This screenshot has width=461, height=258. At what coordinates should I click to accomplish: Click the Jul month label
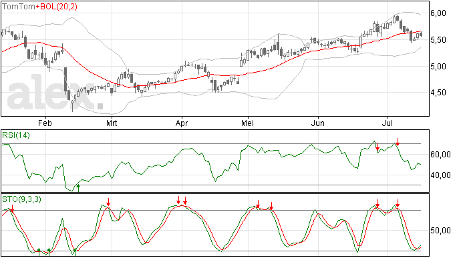click(388, 123)
